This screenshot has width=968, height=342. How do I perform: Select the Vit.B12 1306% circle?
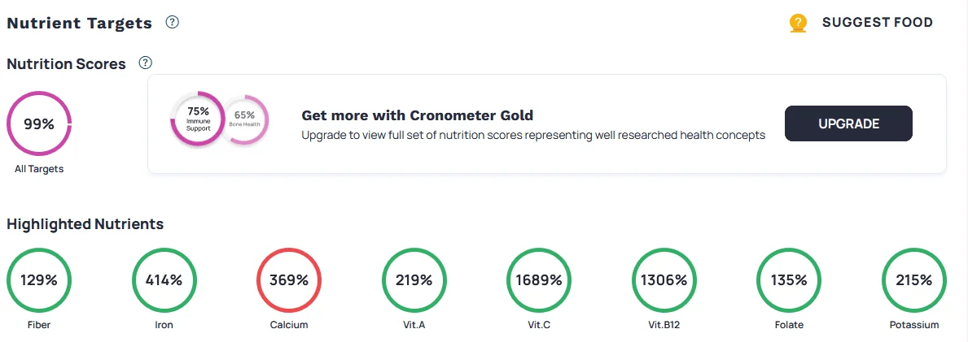pos(664,279)
